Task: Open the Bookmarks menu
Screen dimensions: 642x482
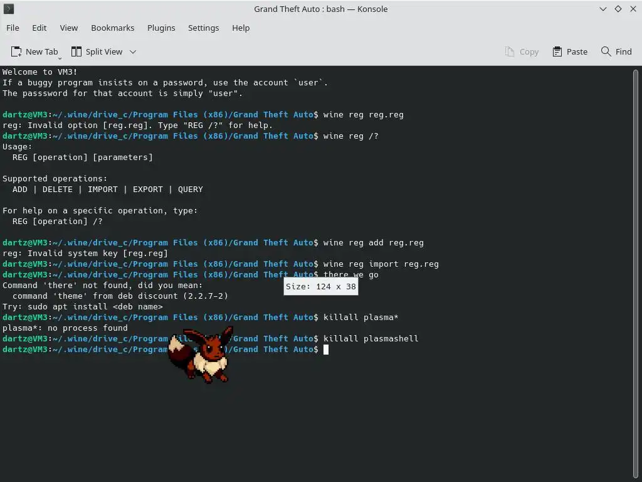Action: (x=113, y=28)
